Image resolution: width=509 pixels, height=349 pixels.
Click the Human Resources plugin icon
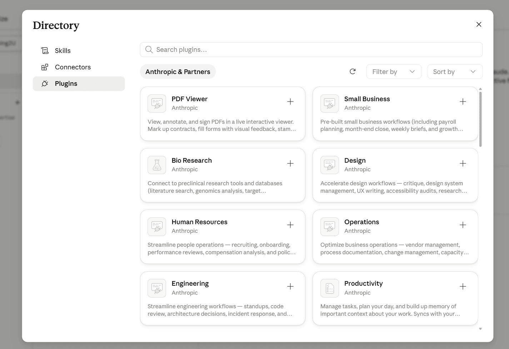point(157,227)
